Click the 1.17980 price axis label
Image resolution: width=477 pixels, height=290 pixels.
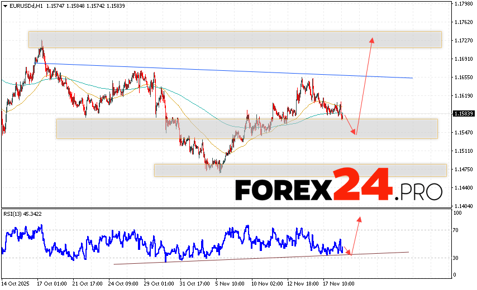pyautogui.click(x=463, y=4)
